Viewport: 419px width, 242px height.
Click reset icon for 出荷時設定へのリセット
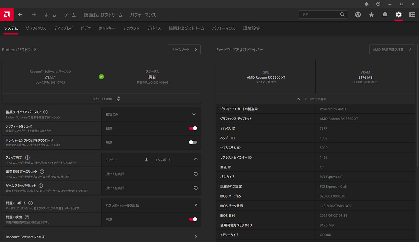click(196, 174)
